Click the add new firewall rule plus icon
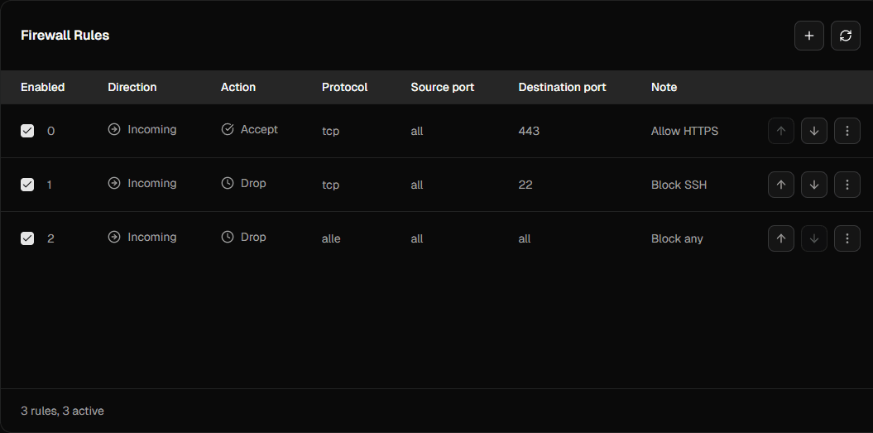 [x=808, y=36]
